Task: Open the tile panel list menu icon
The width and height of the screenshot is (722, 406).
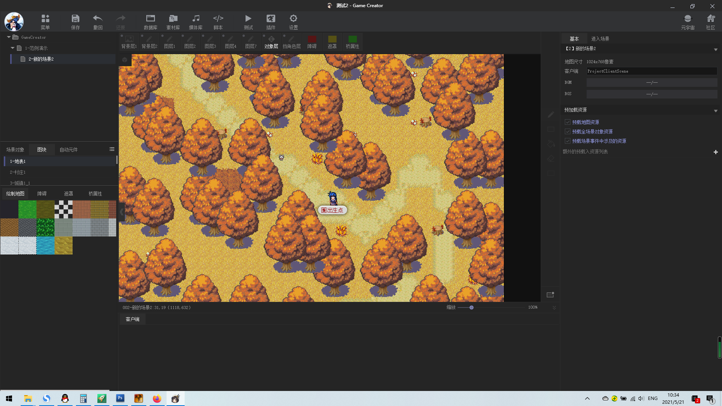Action: [112, 149]
